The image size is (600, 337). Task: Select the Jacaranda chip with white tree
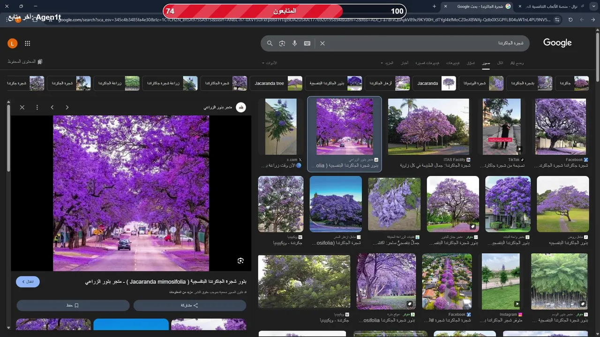pos(434,83)
